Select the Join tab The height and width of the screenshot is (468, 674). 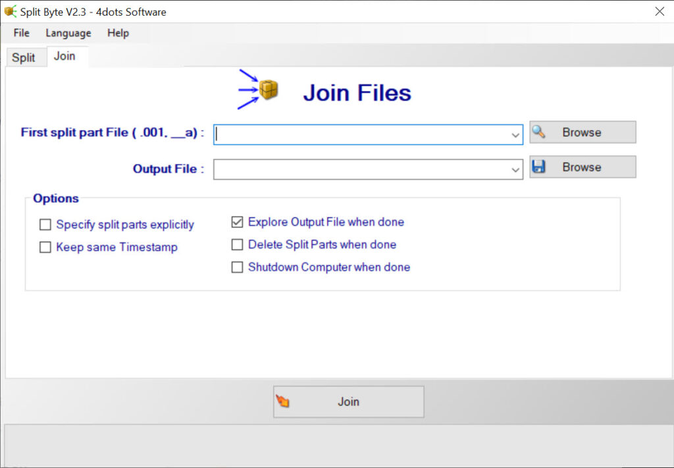(x=65, y=56)
